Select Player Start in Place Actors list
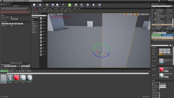The image size is (174, 98). point(43,32)
